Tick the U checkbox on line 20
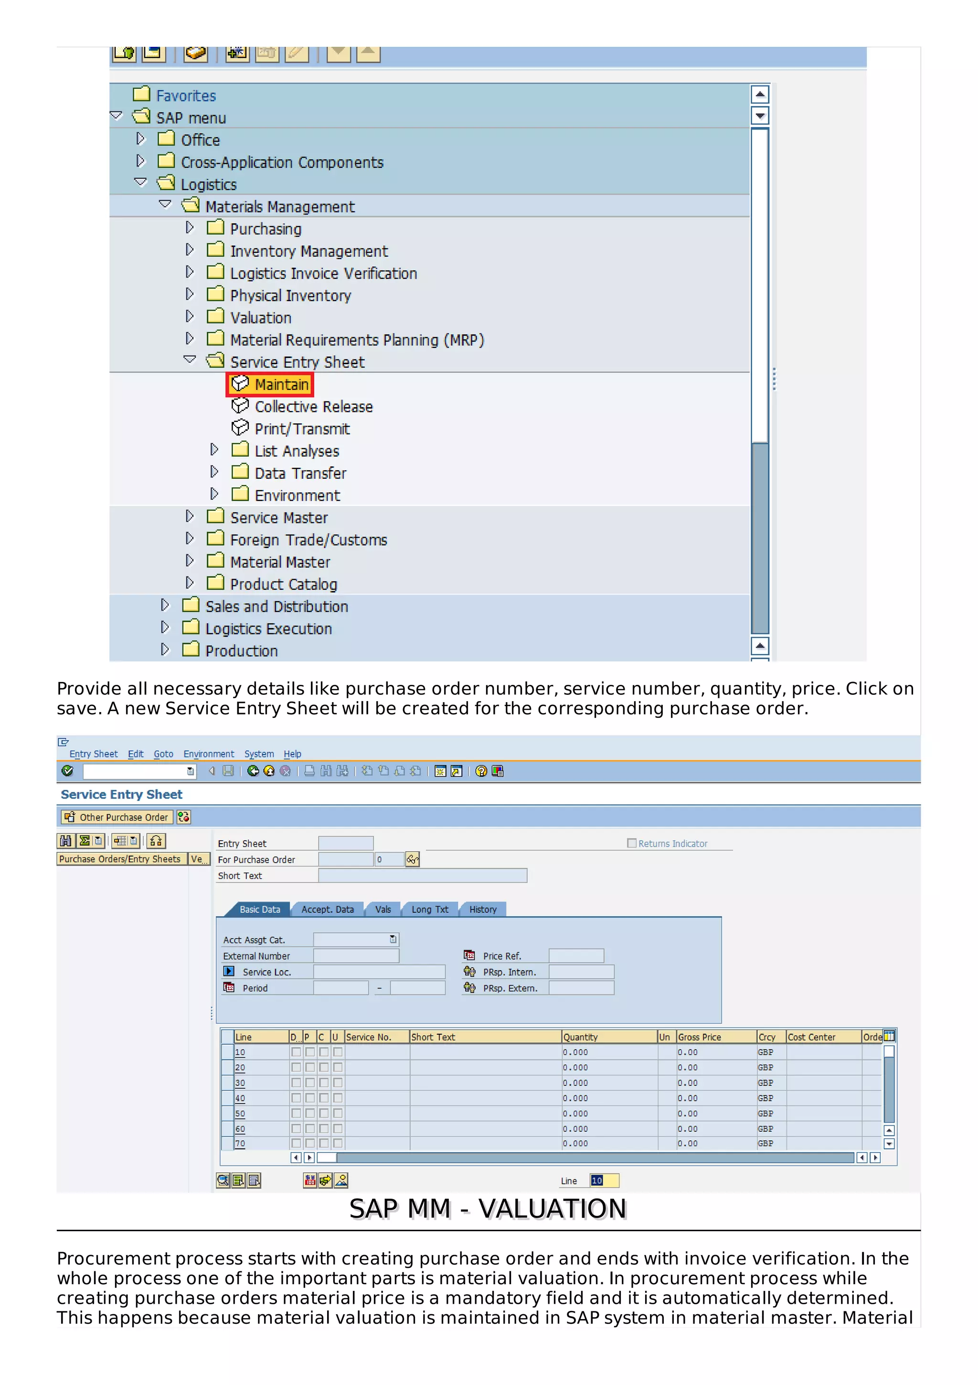 click(338, 1067)
